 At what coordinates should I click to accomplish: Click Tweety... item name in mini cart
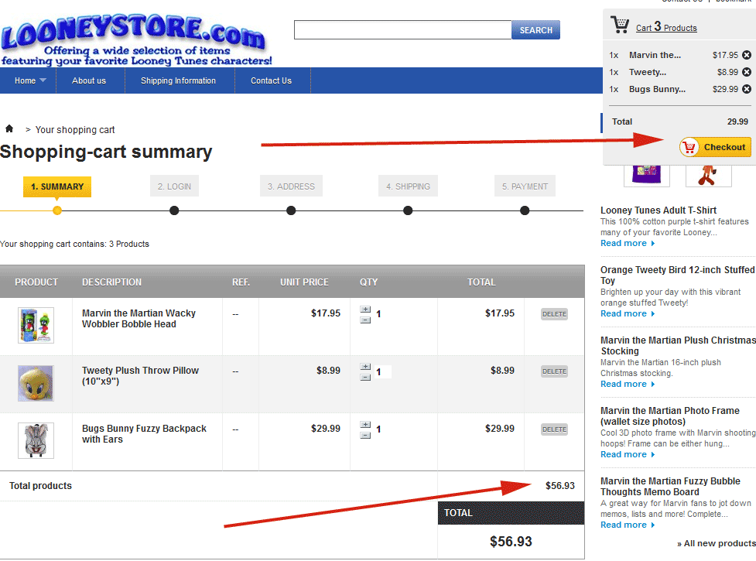point(648,72)
